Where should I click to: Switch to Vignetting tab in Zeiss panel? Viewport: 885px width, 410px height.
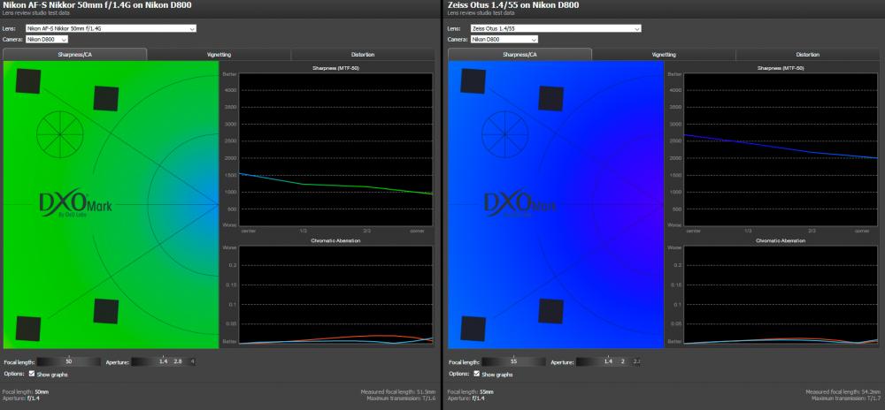click(x=664, y=55)
